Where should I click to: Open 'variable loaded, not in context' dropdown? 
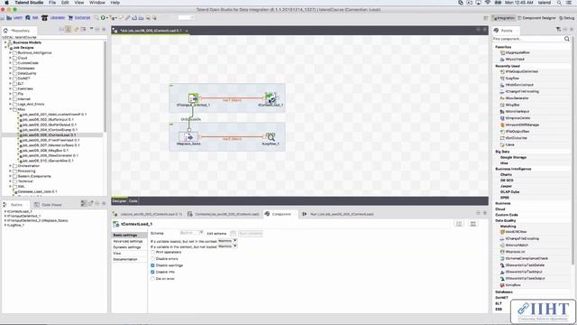227,241
